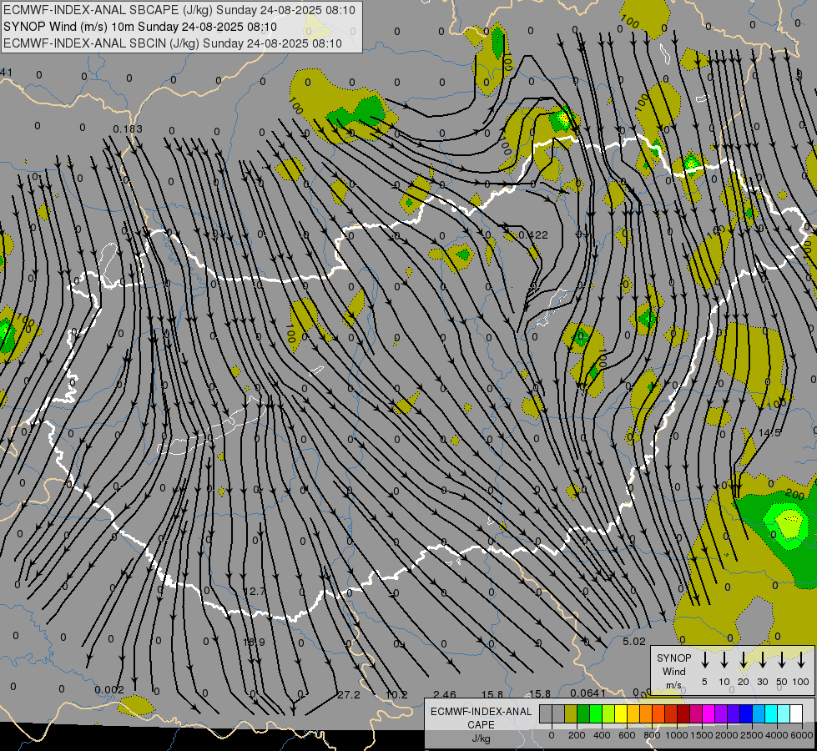
Task: Click the 'CAPE' word in the legend
Action: click(x=481, y=725)
